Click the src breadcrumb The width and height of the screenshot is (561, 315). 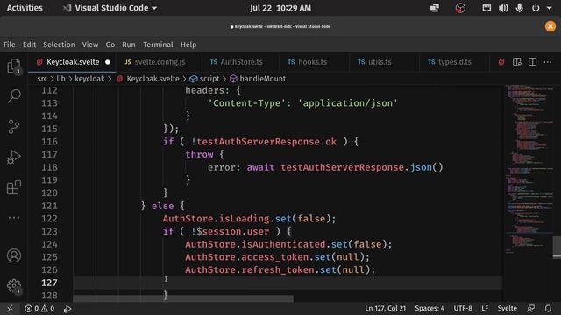42,79
